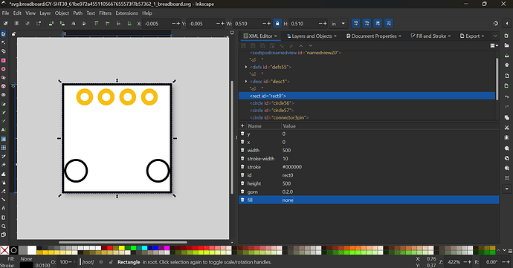This screenshot has width=513, height=268.
Task: Activate the Text tool
Action: (x=4, y=130)
